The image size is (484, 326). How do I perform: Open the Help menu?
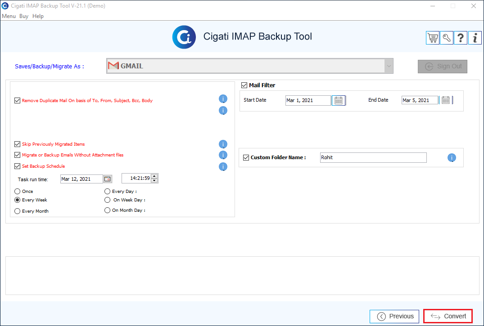(x=38, y=16)
